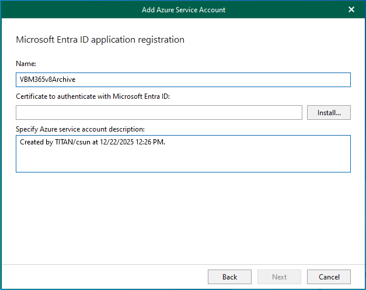Viewport: 366px width, 290px height.
Task: Close the Add Azure Service Account dialog
Action: pyautogui.click(x=351, y=9)
